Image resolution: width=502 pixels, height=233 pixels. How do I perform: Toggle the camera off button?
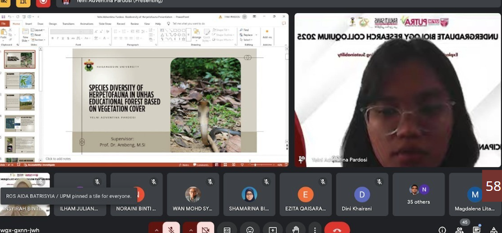click(x=206, y=229)
